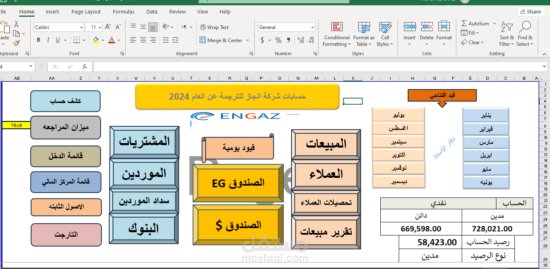Click the Bottom Align icon
Image resolution: width=550 pixels, height=269 pixels.
coord(153,27)
